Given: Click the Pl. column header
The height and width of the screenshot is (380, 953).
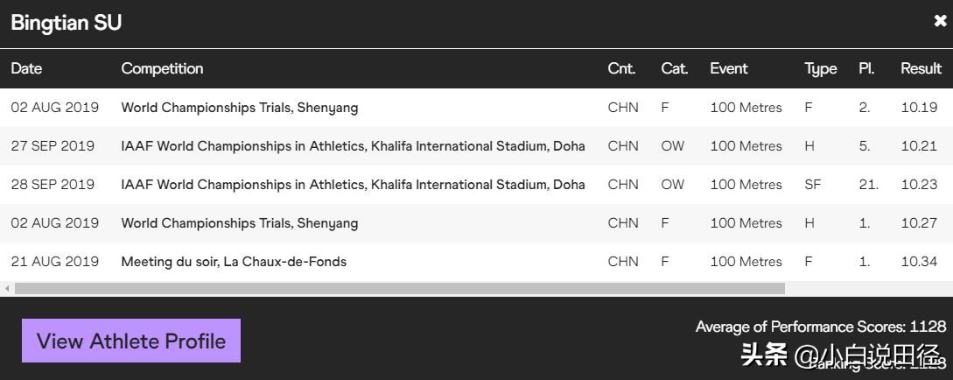Looking at the screenshot, I should point(866,68).
